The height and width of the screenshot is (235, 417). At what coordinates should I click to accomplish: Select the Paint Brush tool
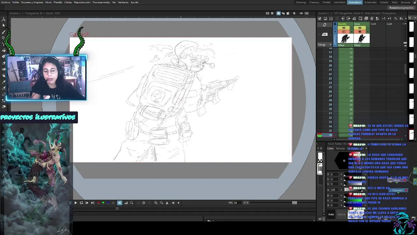coord(4,56)
